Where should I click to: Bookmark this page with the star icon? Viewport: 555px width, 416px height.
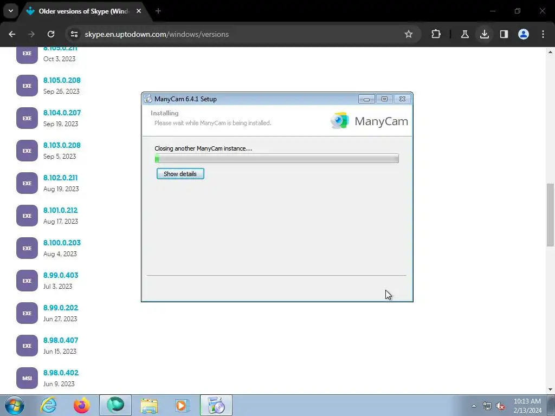pos(409,34)
